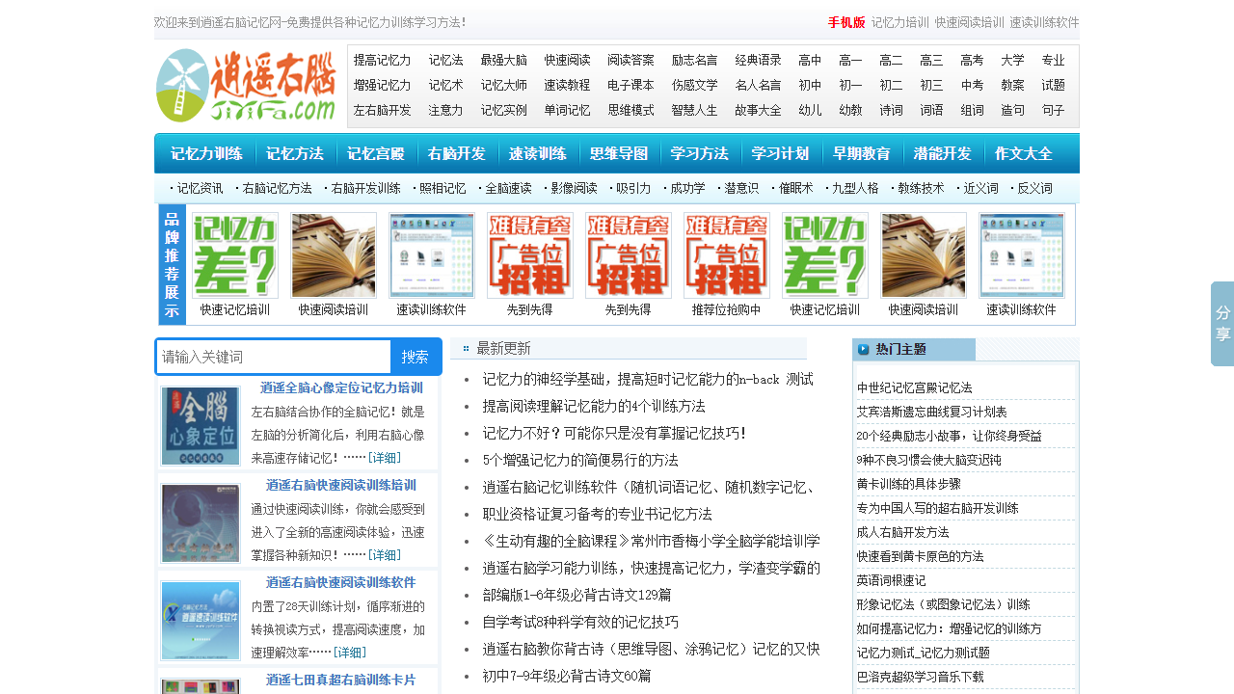Open the 作文大全 main nav item
Viewport: 1234px width, 694px height.
[x=1024, y=153]
